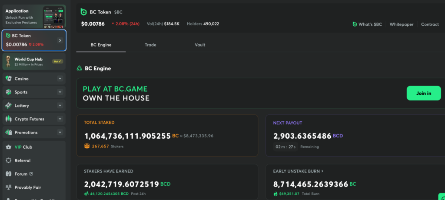
Task: Click the World Cup trophy icon
Action: tap(8, 61)
